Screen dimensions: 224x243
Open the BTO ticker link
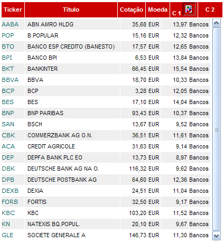[x=8, y=46]
